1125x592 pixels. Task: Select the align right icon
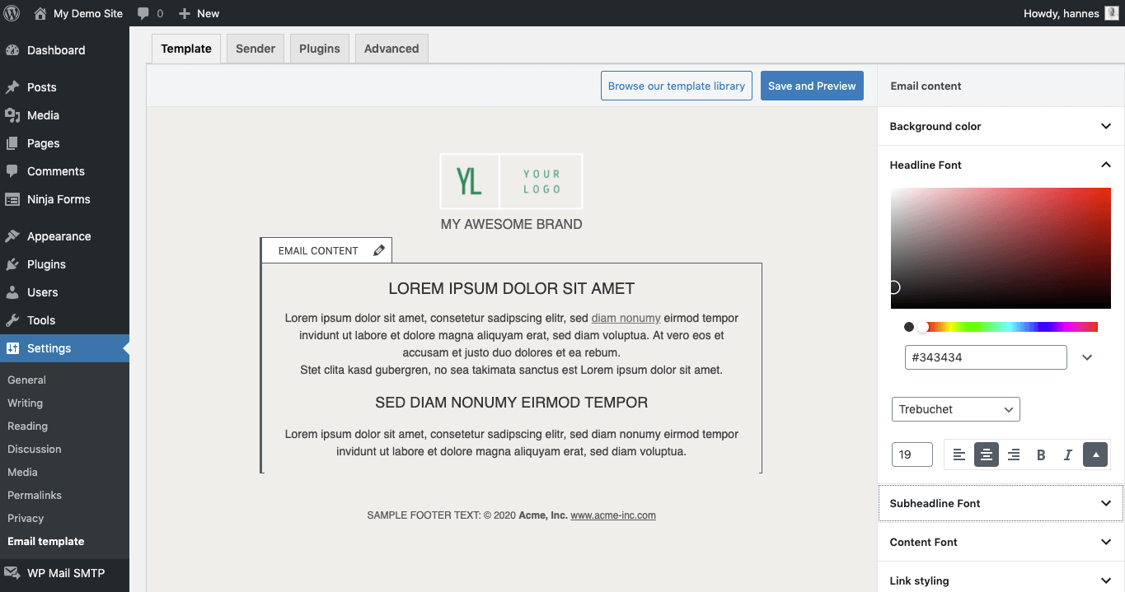coord(1014,454)
